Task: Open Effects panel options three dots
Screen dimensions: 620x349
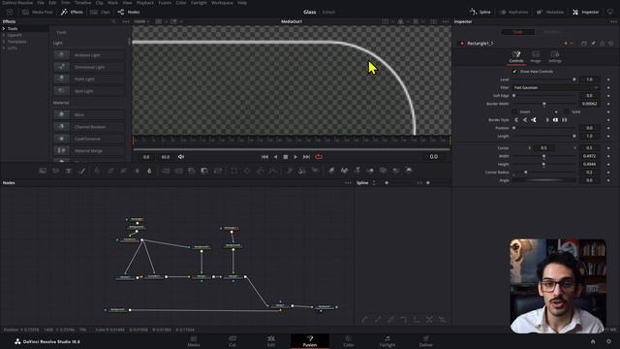Action: 126,21
